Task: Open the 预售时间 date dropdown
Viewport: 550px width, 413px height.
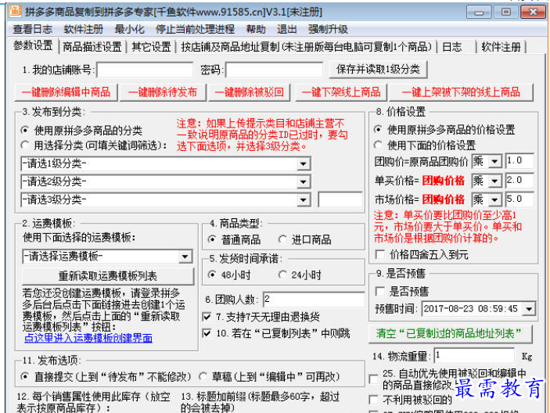Action: [528, 309]
